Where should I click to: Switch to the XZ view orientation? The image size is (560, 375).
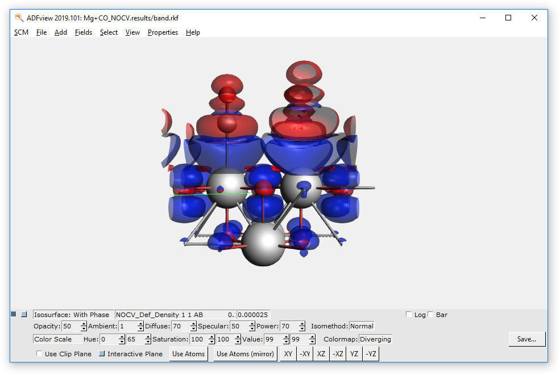321,353
